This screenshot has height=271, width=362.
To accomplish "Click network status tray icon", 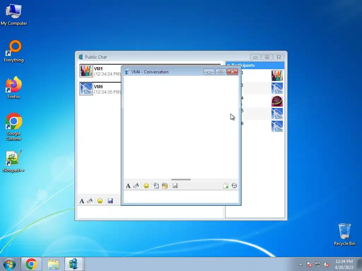I will [x=318, y=264].
